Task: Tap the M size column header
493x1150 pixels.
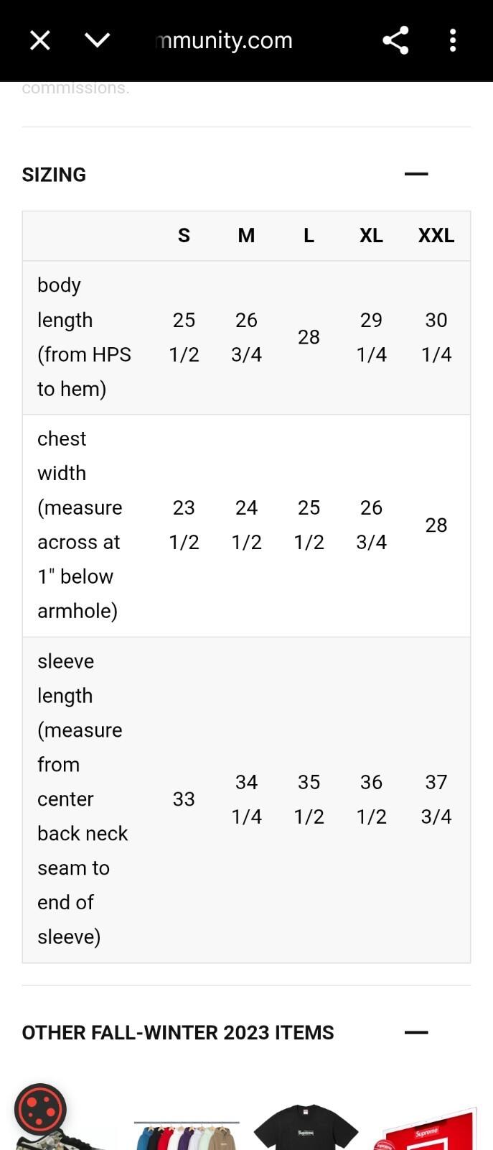Action: pos(246,236)
